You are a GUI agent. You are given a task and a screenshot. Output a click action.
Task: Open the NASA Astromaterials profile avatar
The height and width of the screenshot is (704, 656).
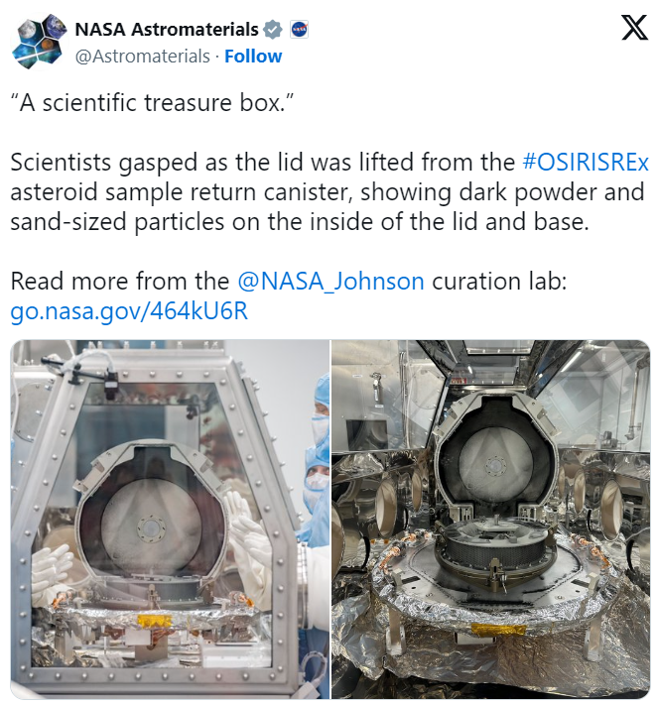[39, 42]
